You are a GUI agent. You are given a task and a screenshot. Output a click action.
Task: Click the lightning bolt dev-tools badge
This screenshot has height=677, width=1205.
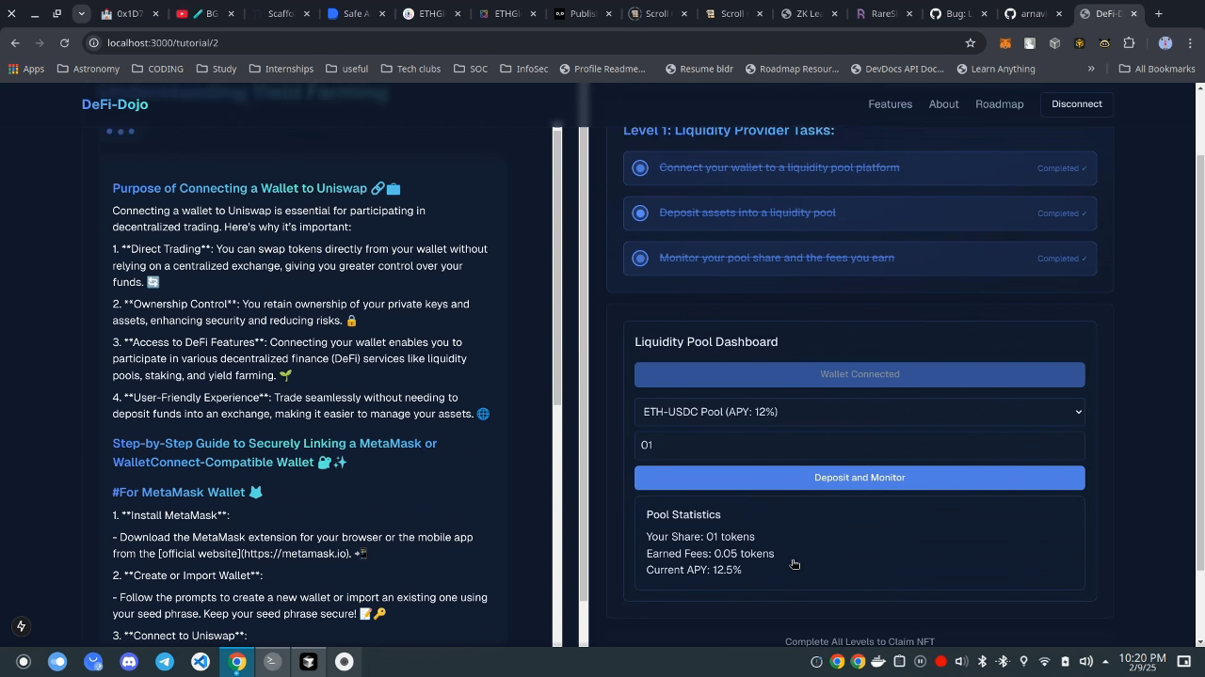21,626
